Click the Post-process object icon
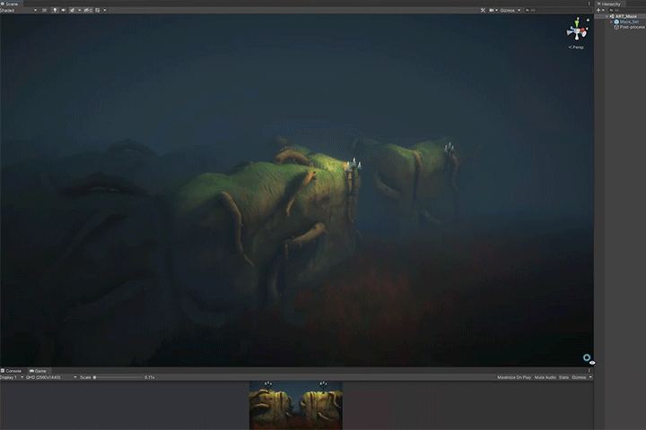 click(616, 27)
